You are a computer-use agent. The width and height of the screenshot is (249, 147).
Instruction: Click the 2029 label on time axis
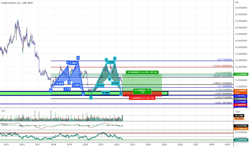click(x=227, y=144)
